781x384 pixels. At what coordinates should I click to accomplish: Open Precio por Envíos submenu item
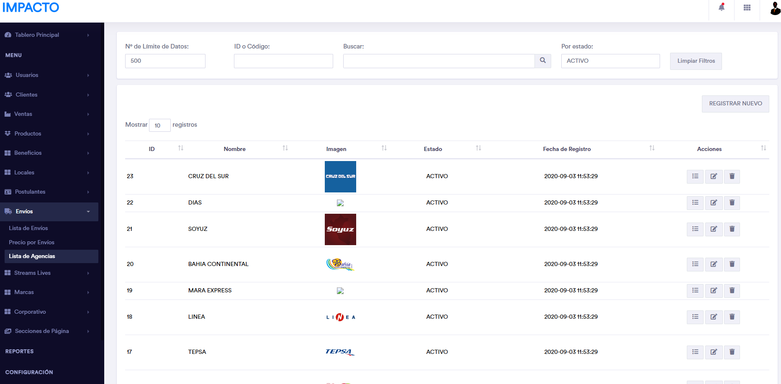pos(32,243)
